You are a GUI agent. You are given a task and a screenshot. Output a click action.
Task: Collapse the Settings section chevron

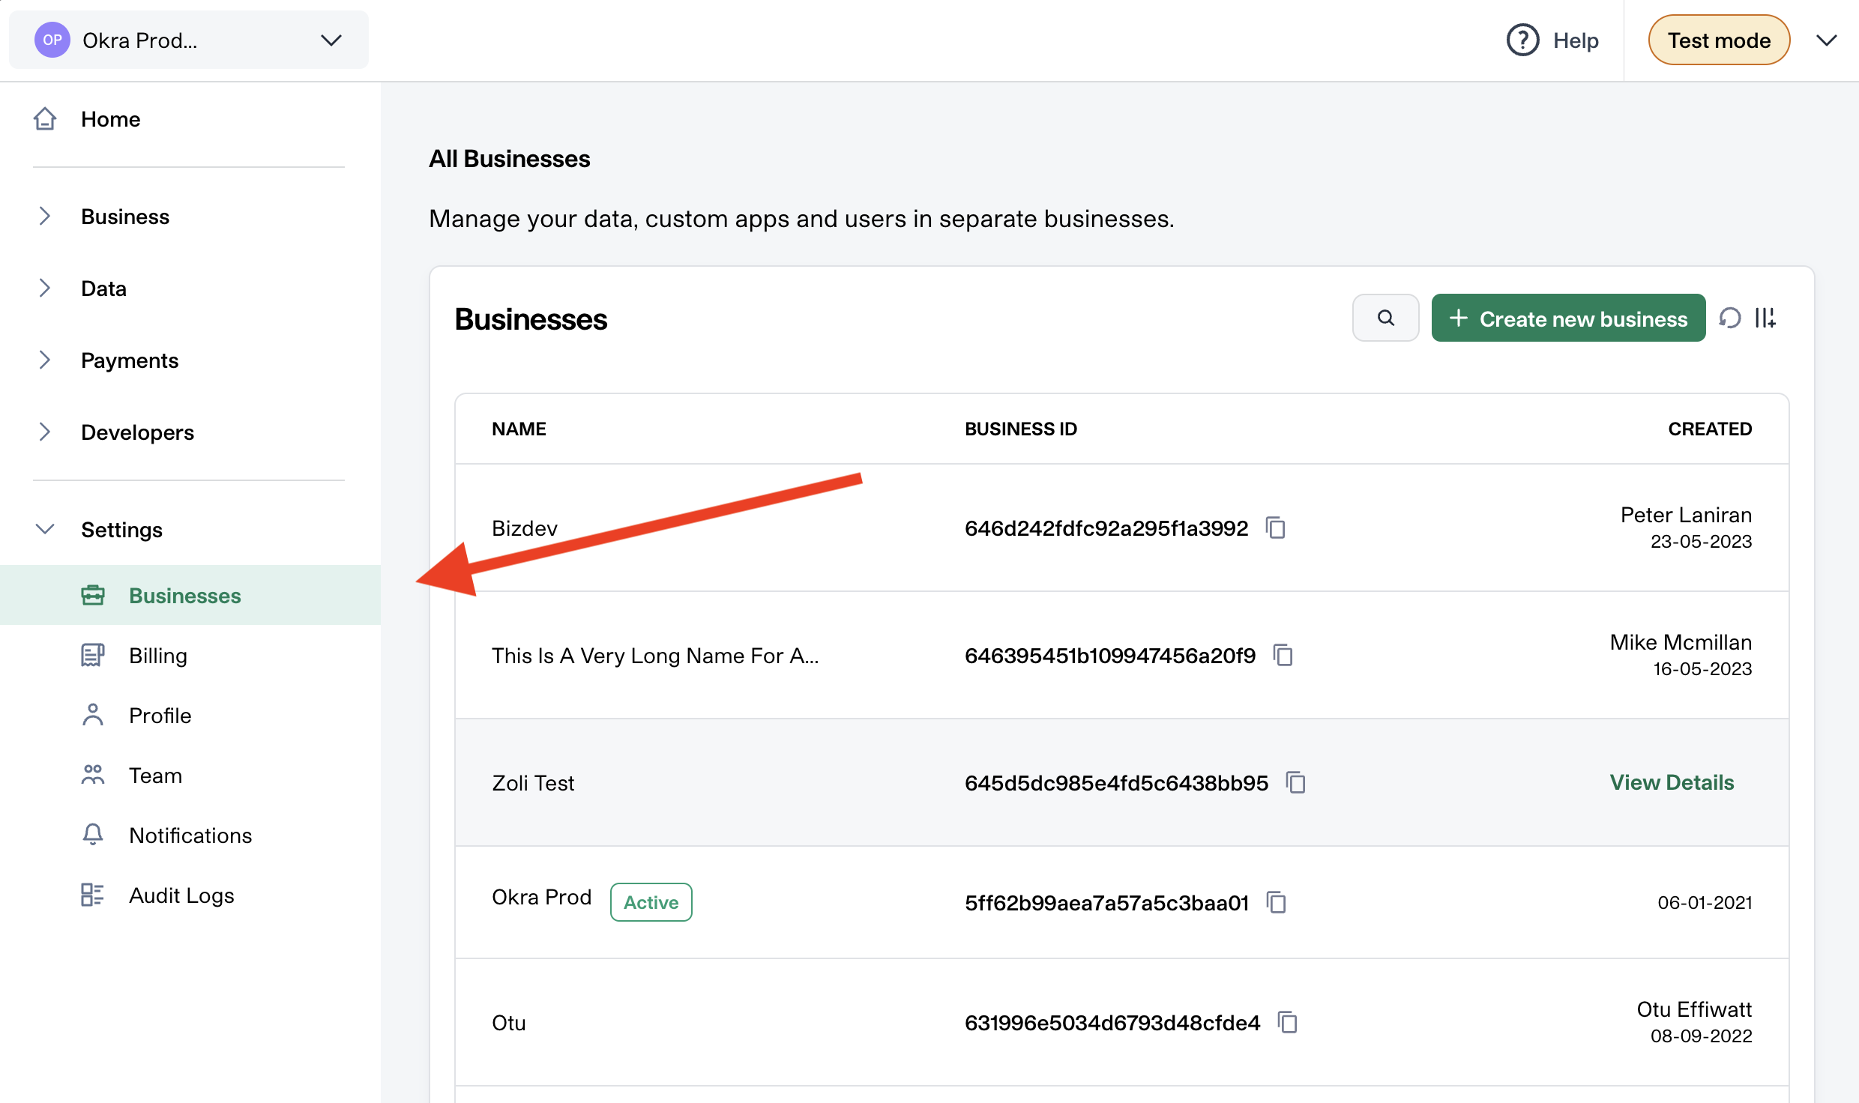coord(45,529)
